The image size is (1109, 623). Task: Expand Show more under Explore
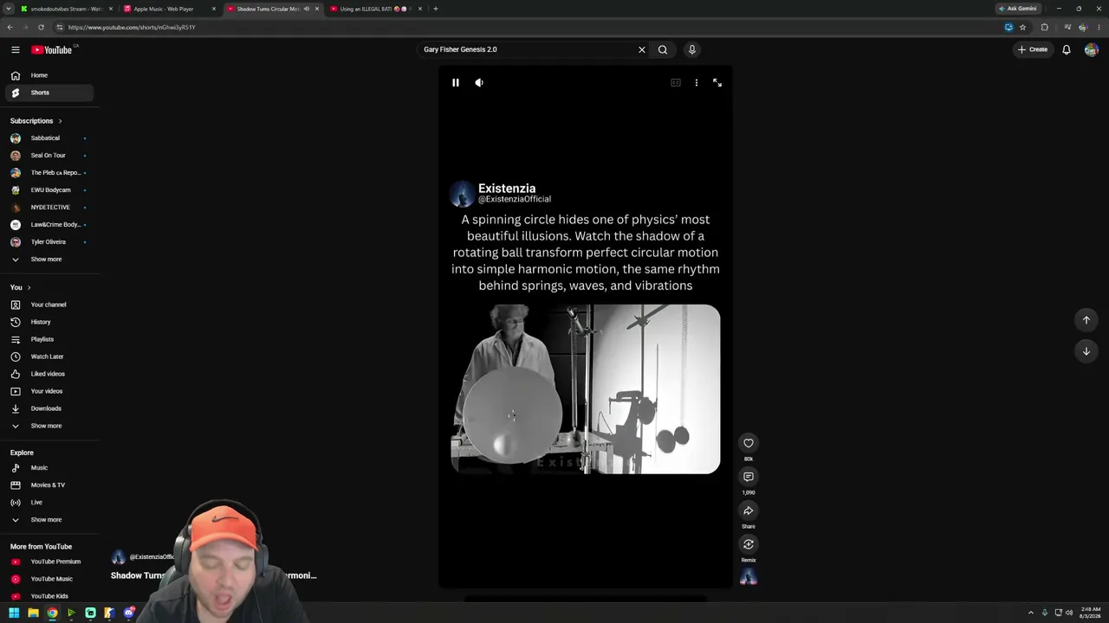coord(48,520)
